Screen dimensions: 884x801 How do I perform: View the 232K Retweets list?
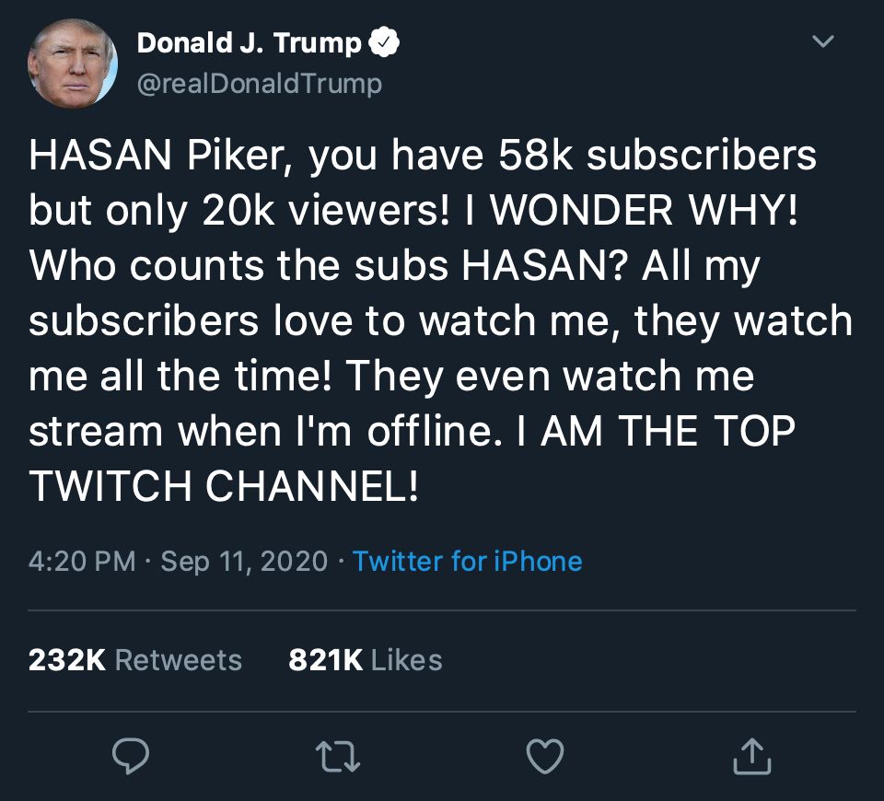coord(135,660)
